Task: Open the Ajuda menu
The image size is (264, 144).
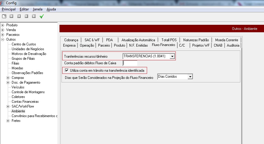Action: [51, 9]
